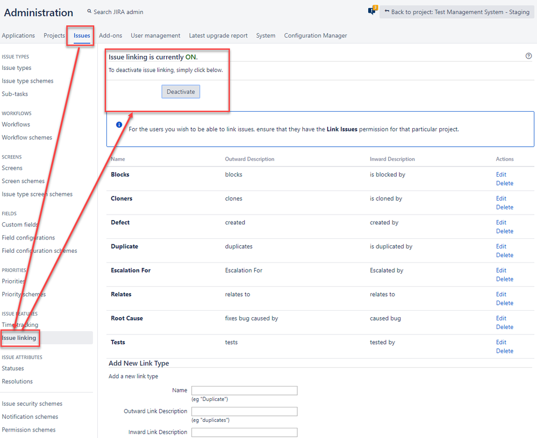Delete the Defect link type
This screenshot has width=537, height=438.
pyautogui.click(x=504, y=231)
